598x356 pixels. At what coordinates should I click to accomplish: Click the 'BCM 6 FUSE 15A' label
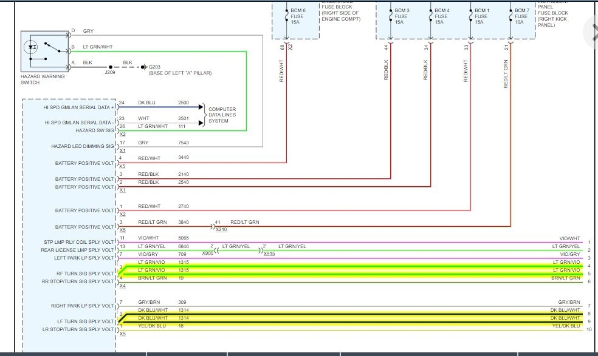[x=298, y=16]
